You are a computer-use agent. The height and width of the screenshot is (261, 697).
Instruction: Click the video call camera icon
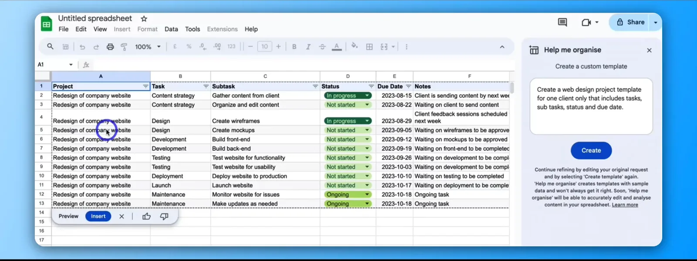tap(586, 22)
